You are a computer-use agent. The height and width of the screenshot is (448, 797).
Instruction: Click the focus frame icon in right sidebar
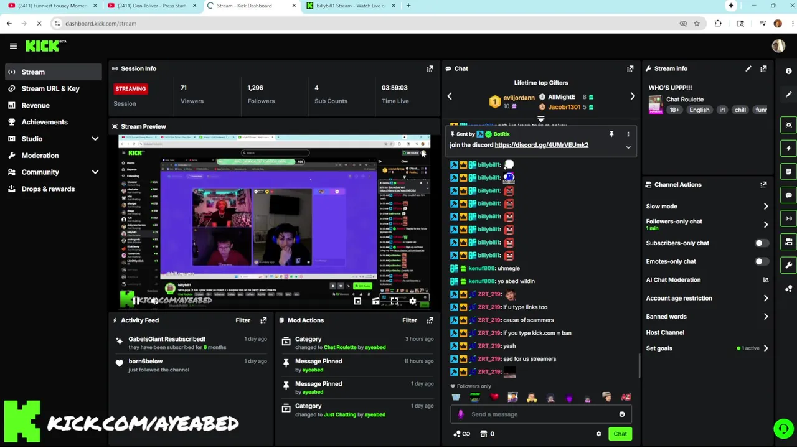(x=789, y=125)
